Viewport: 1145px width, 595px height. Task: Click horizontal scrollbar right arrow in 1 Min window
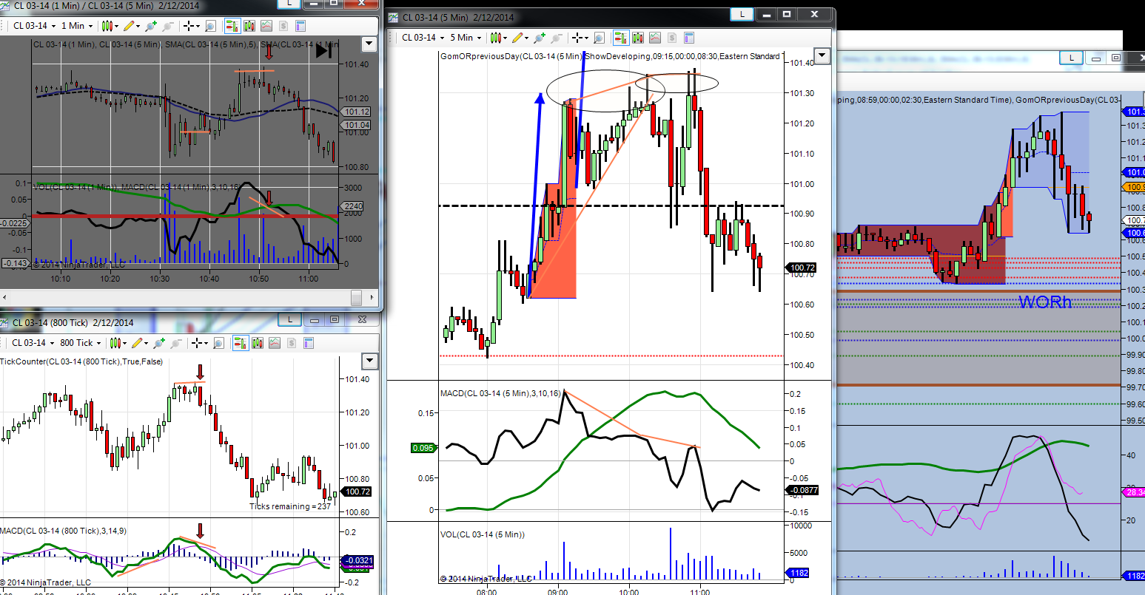tap(374, 296)
